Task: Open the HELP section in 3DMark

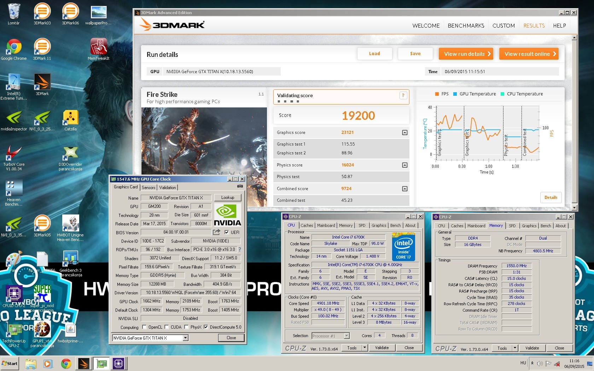Action: pos(559,25)
